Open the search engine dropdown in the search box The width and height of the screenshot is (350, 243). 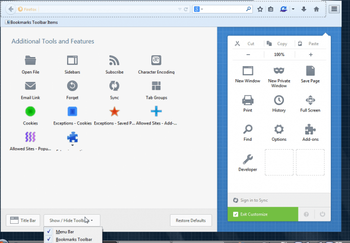199,10
